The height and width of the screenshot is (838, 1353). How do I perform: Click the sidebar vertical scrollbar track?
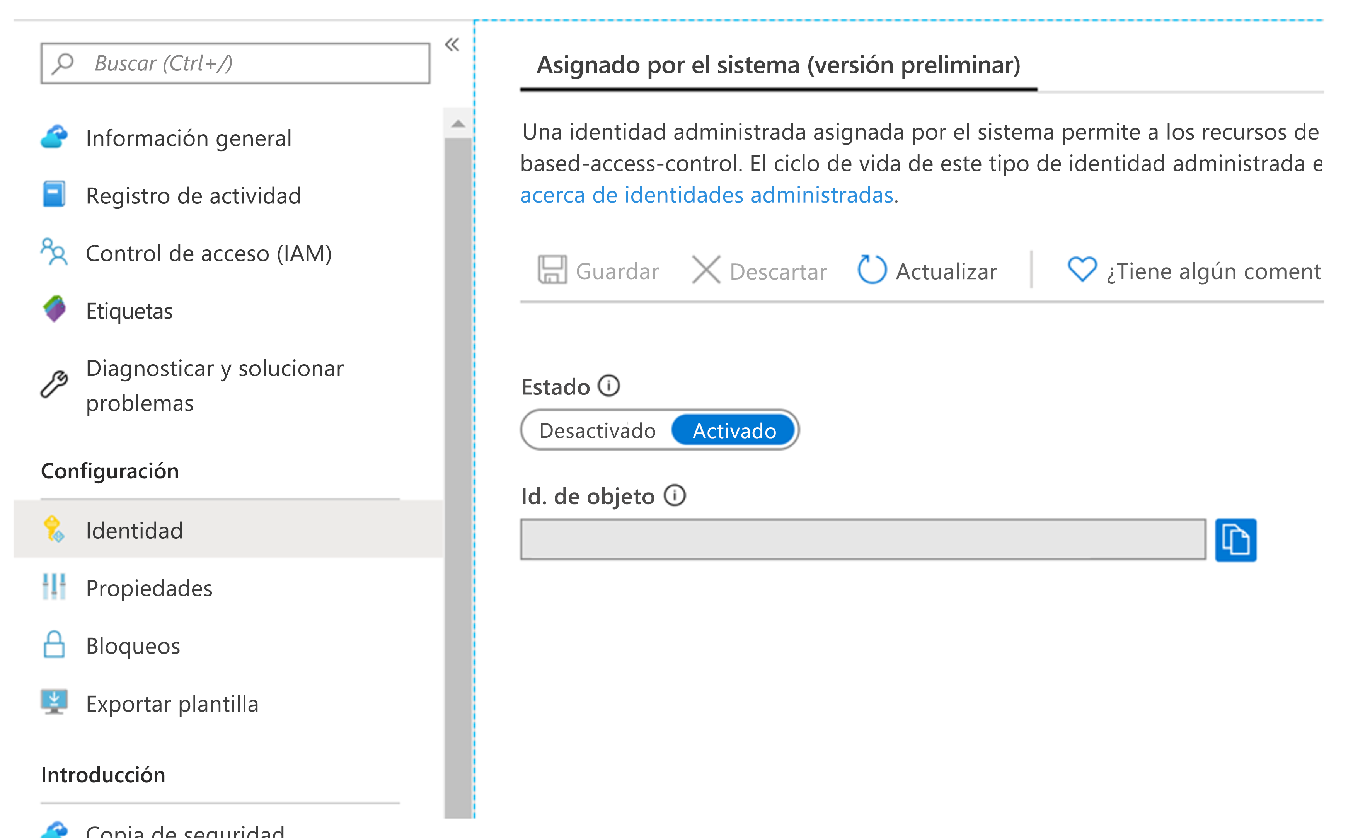pos(458,477)
